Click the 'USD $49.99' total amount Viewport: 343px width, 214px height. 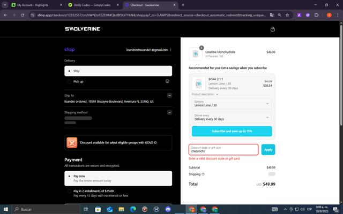click(x=266, y=184)
